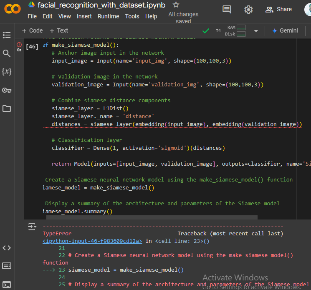Open the Runtime menu
This screenshot has height=290, width=311.
pyautogui.click(x=108, y=16)
